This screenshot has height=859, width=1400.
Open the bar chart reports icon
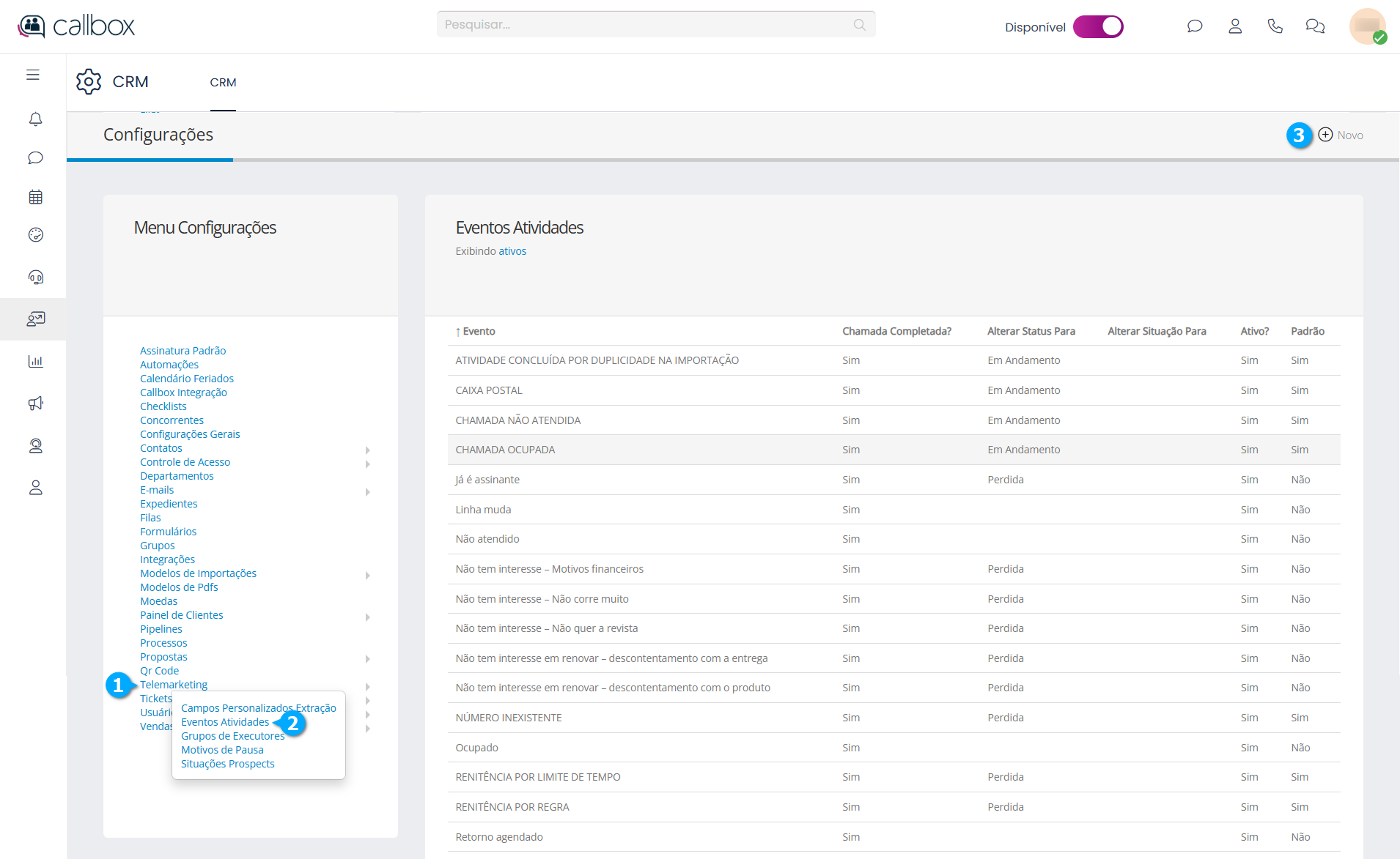click(35, 361)
